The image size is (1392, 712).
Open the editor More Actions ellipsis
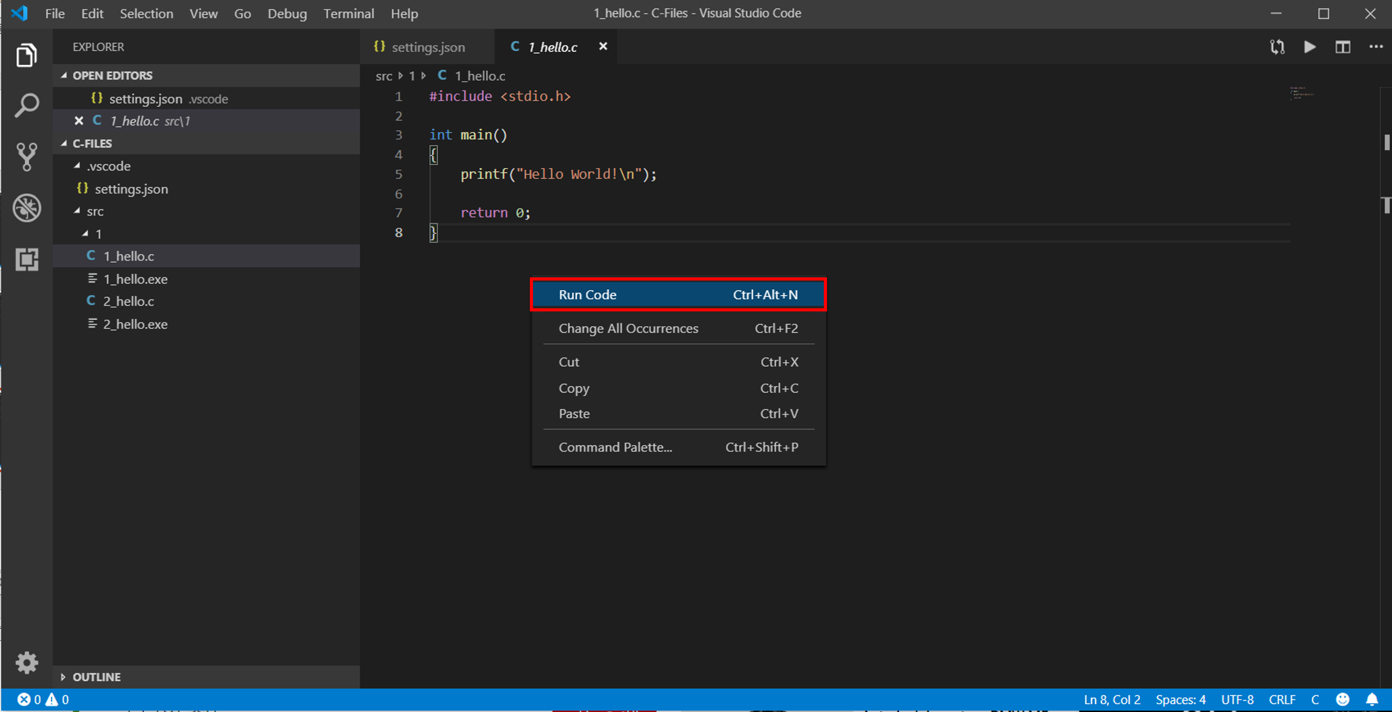click(1376, 47)
